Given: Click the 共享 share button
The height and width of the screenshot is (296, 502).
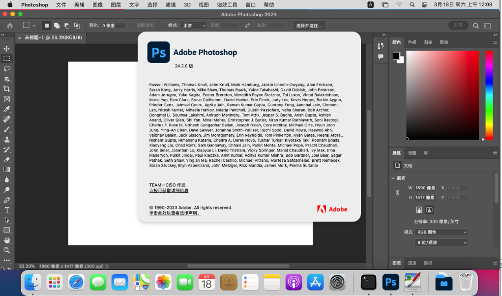Looking at the screenshot, I should [458, 25].
